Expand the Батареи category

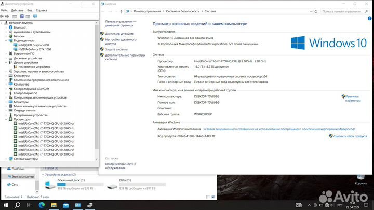tap(6, 36)
